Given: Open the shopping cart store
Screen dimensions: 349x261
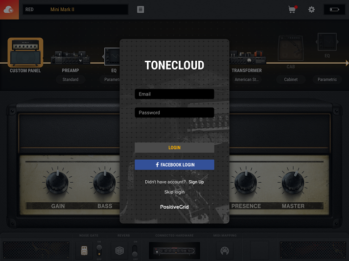Looking at the screenshot, I should 292,9.
